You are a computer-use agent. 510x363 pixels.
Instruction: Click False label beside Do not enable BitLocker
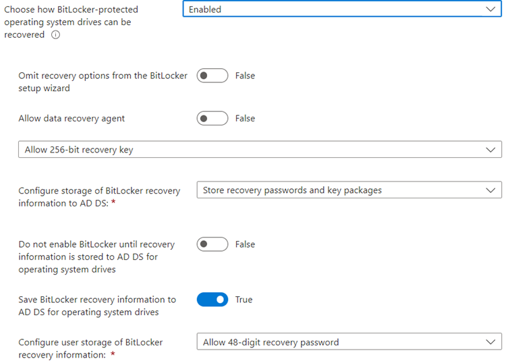coord(245,244)
